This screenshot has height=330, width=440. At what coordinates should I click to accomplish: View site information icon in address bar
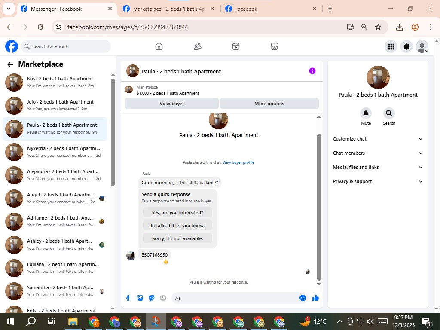(x=58, y=27)
